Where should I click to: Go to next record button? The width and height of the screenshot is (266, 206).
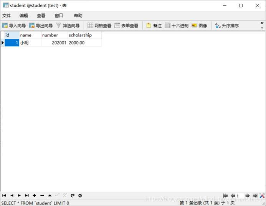click(19, 196)
